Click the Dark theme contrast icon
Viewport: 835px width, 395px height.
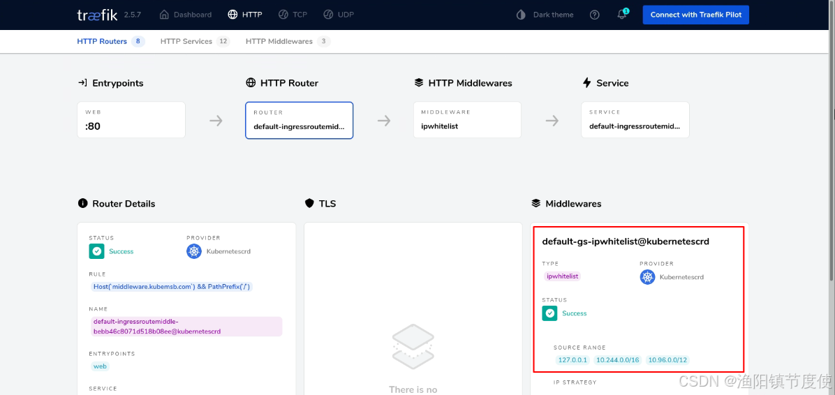tap(521, 15)
